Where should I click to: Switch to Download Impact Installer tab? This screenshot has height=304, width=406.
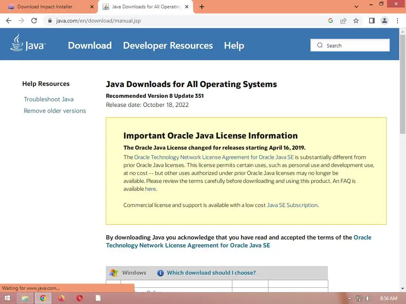(49, 7)
